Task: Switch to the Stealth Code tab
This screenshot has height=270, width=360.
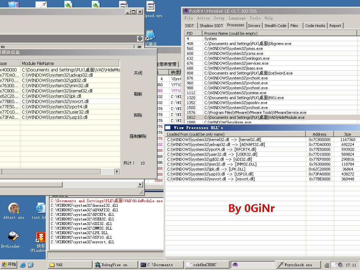Action: [275, 26]
